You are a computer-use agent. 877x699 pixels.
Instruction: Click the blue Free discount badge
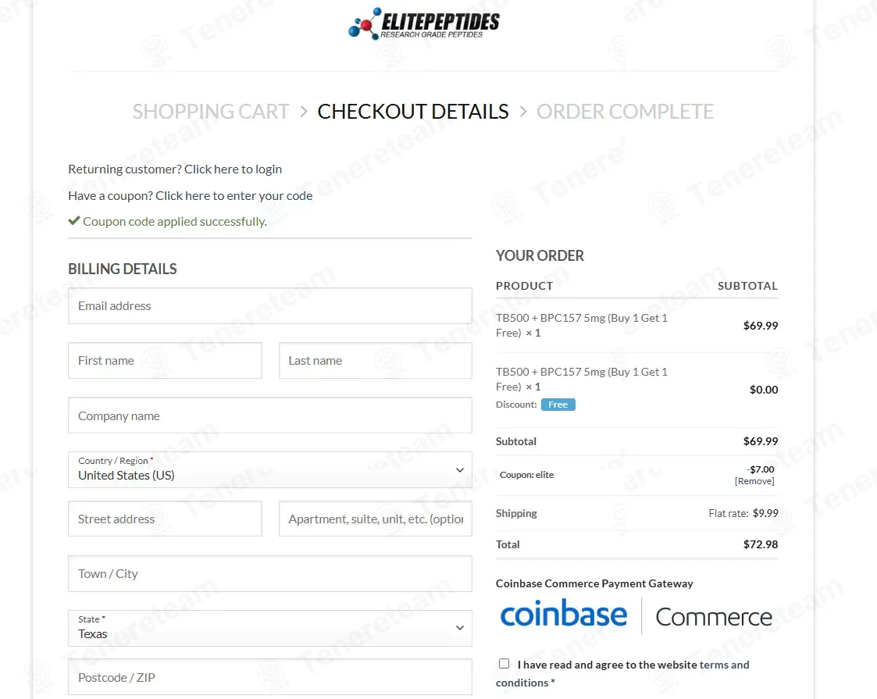pos(558,405)
